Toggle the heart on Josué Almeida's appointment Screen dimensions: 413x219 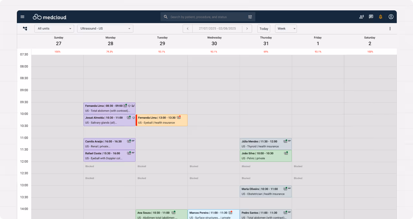click(134, 117)
